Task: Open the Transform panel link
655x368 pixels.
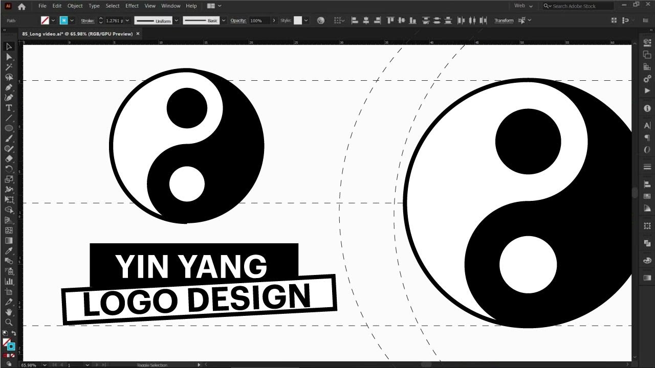Action: (x=504, y=20)
